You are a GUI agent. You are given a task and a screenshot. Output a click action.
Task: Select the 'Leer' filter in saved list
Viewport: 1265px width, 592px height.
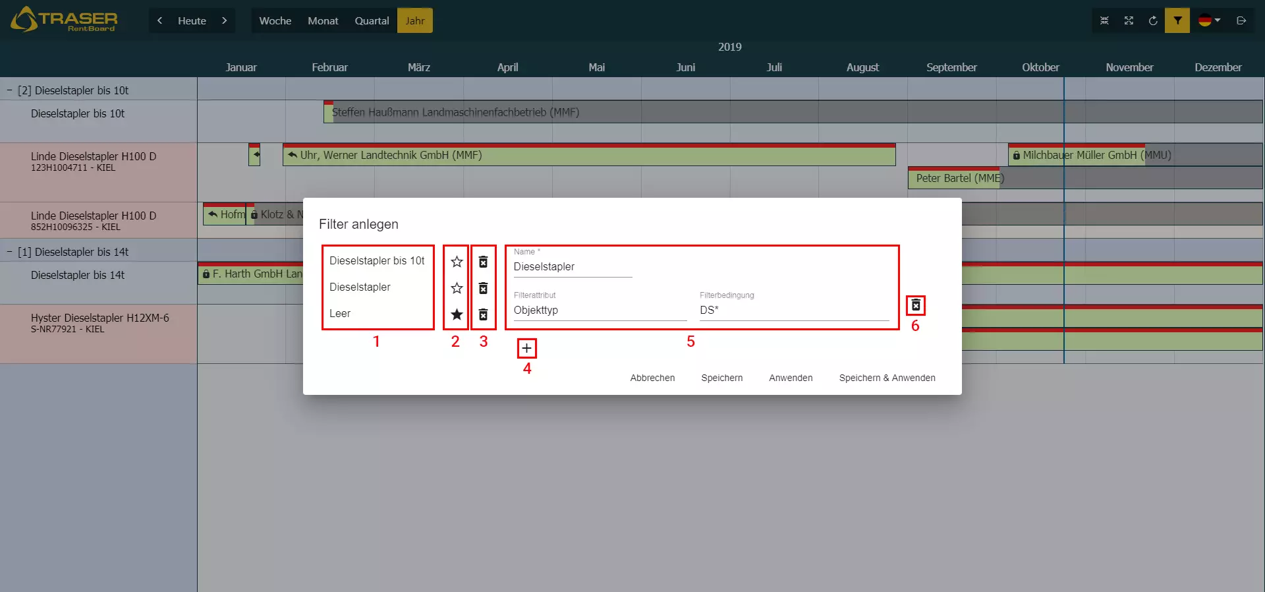click(x=340, y=314)
